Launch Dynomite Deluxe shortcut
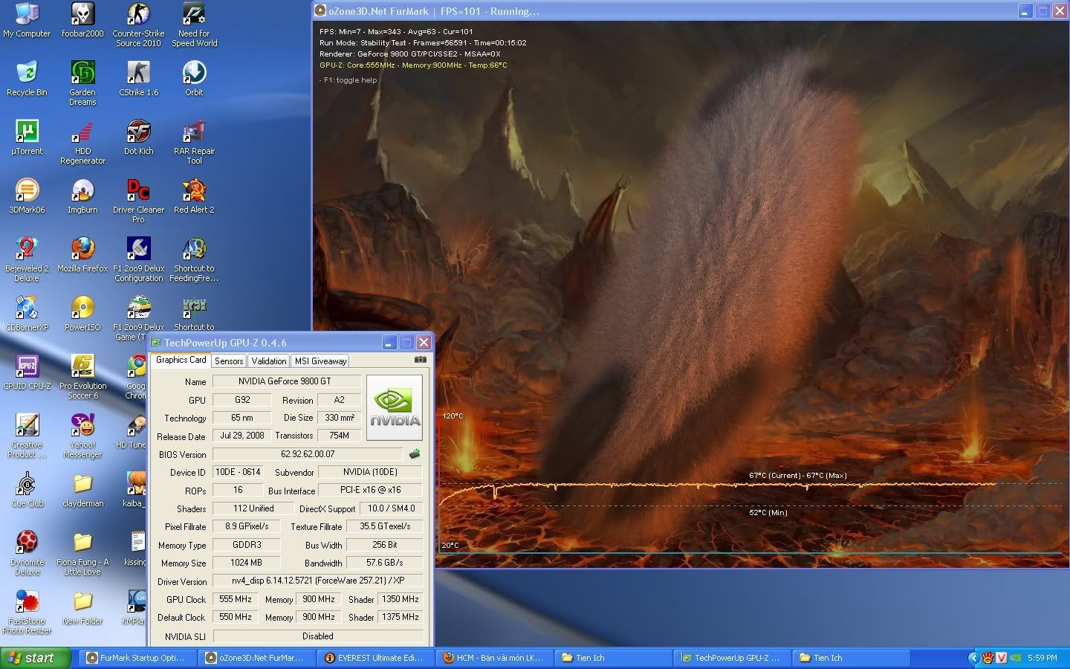This screenshot has height=669, width=1070. [x=27, y=554]
